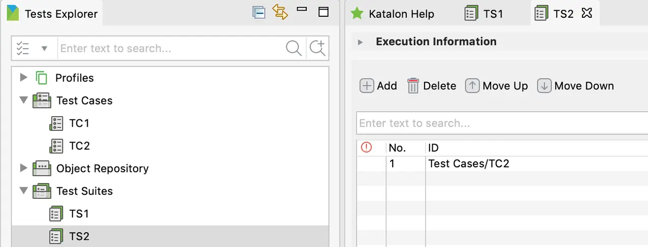
Task: Select the Test Cases/TC2 table row
Action: pos(468,164)
